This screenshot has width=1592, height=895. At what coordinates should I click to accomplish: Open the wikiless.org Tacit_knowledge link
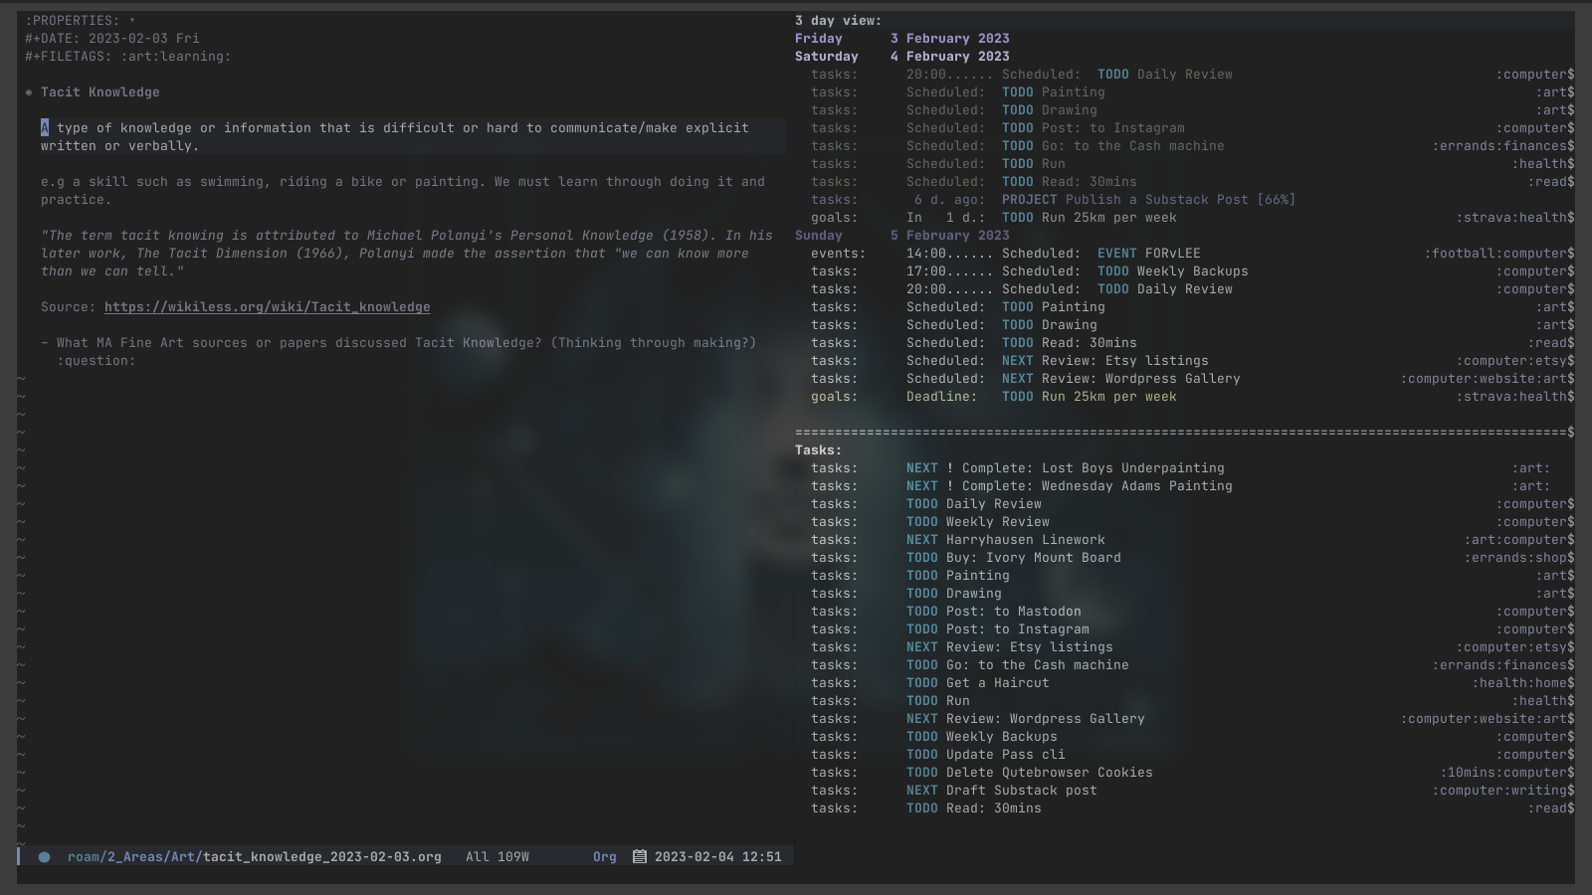[268, 307]
